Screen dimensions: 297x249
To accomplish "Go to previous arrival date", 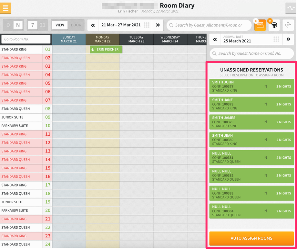I will click(x=215, y=39).
